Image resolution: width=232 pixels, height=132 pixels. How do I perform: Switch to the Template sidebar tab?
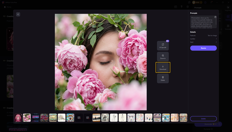click(x=228, y=27)
